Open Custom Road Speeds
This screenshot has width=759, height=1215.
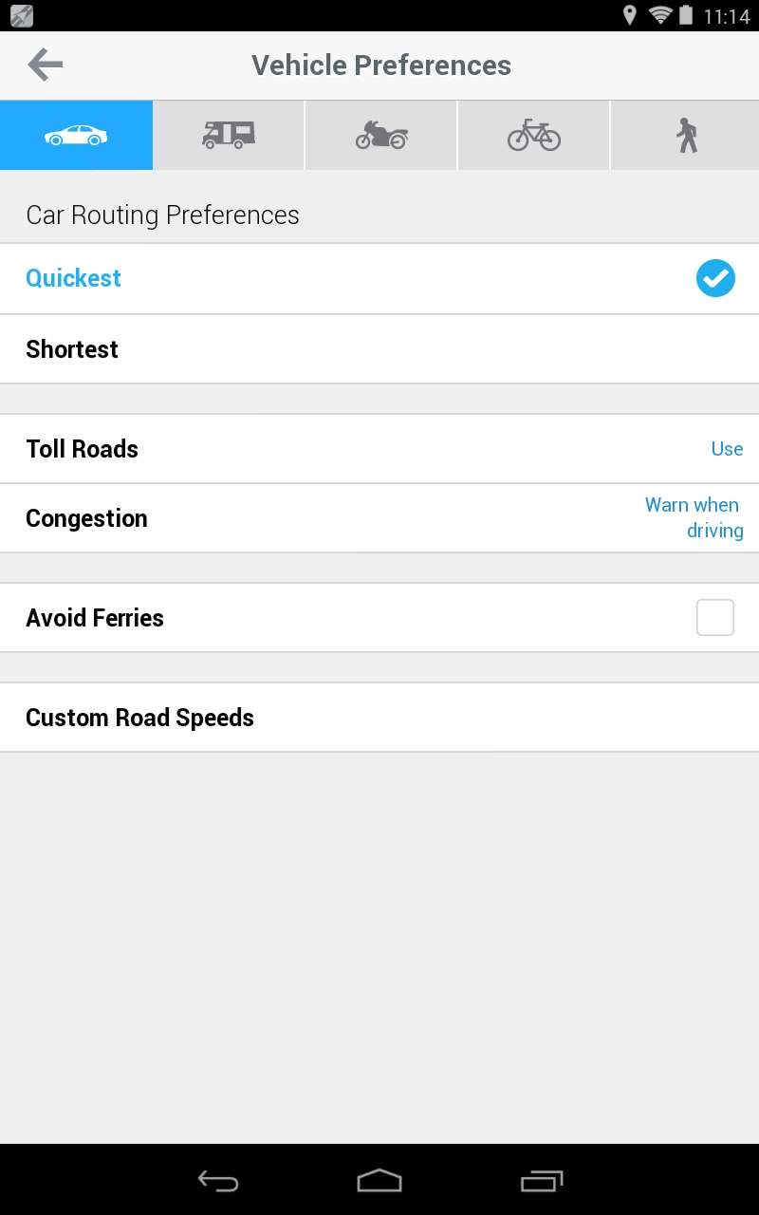coord(139,718)
